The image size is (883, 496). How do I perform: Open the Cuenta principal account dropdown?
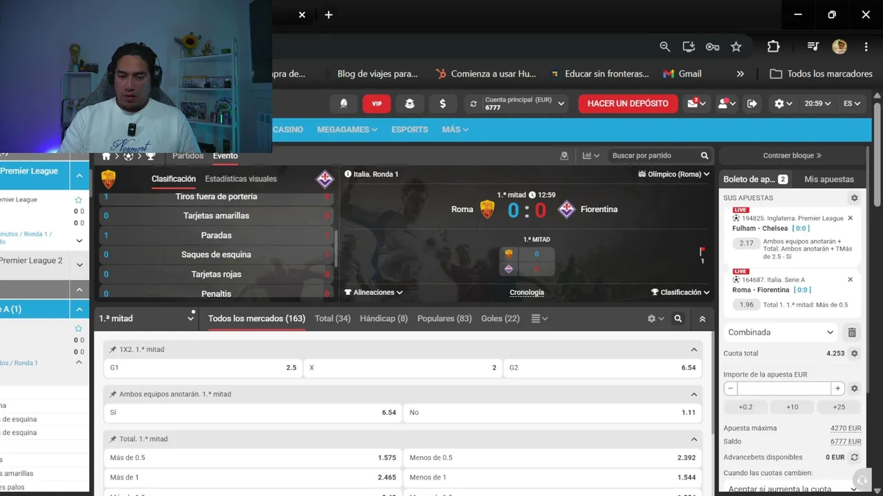coord(517,103)
